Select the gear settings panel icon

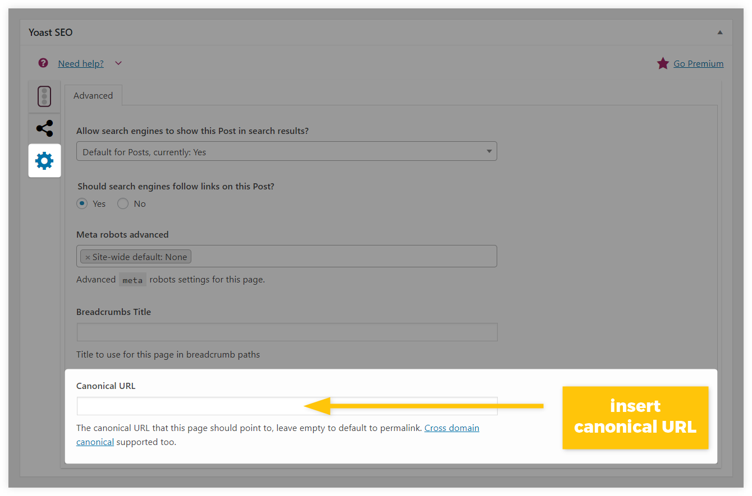pos(44,160)
